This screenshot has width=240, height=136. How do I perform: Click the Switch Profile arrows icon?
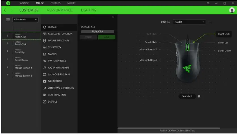click(x=44, y=61)
